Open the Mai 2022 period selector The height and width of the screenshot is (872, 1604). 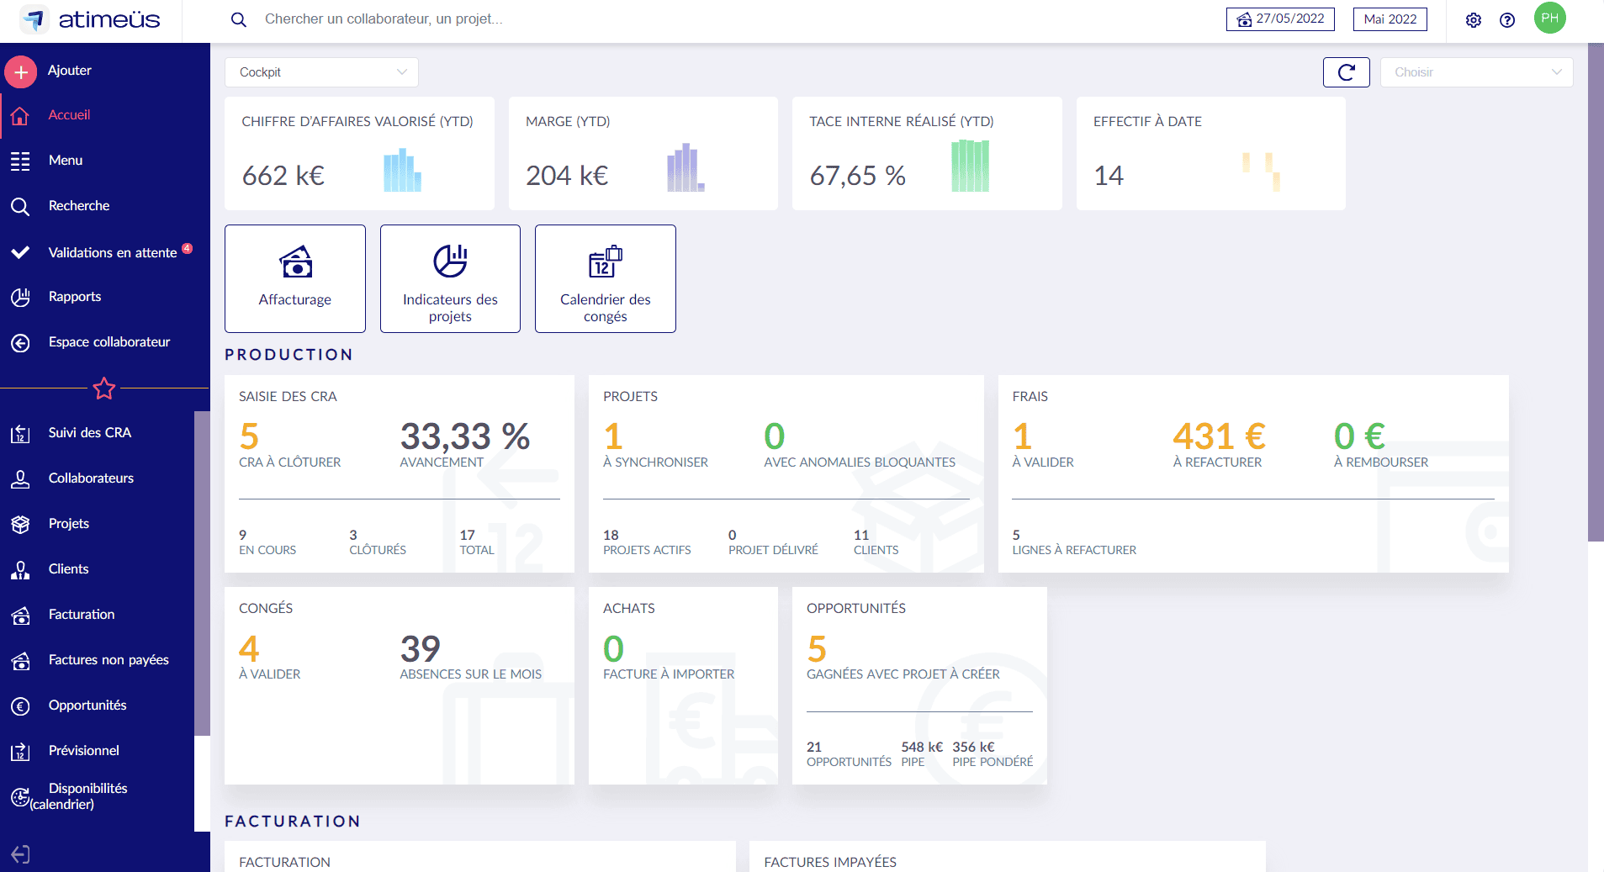coord(1390,19)
